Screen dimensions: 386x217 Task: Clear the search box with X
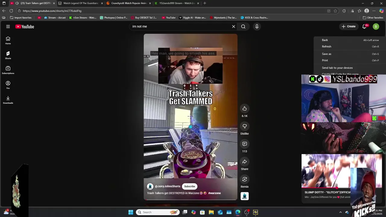233,27
